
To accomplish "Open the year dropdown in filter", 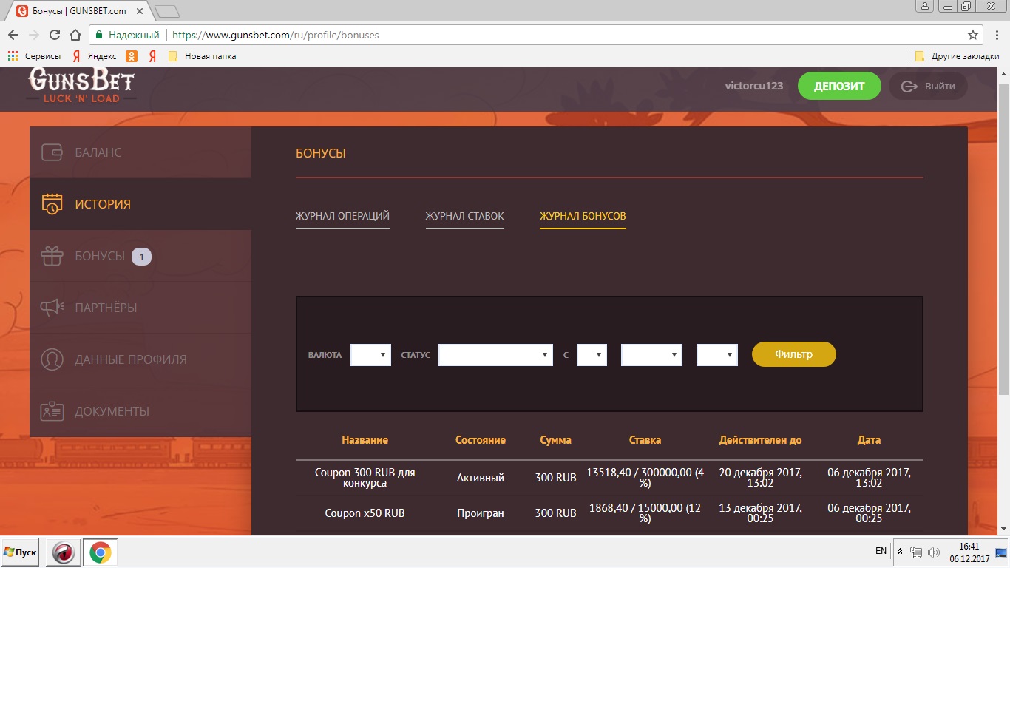I will (x=717, y=355).
